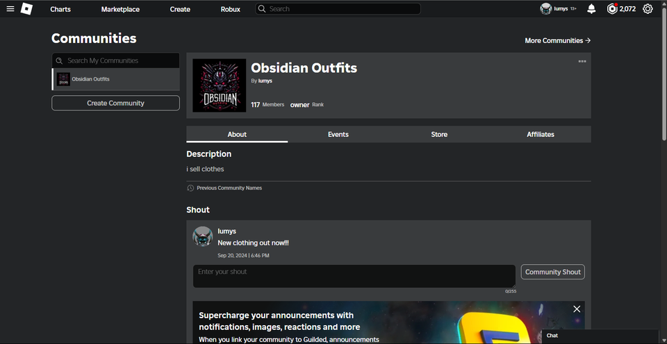667x344 pixels.
Task: Click the Robux balance icon
Action: (612, 9)
